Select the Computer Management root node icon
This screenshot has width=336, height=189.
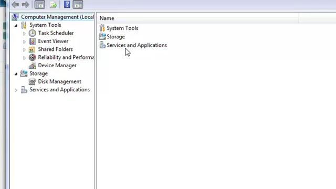pos(15,17)
